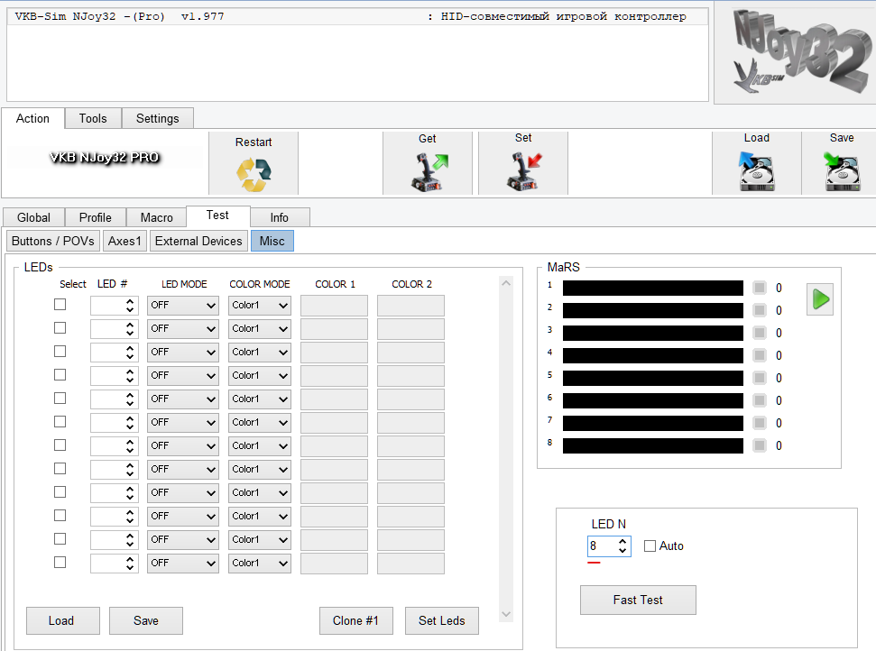Open last row LED MODE dropdown
This screenshot has height=651, width=876.
[182, 564]
